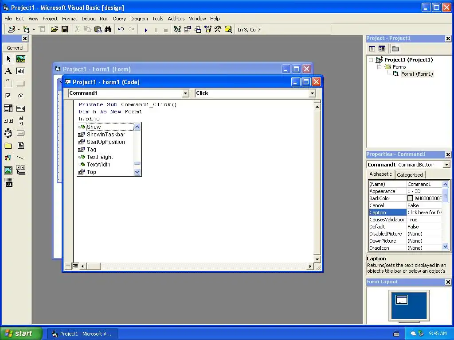Screen dimensions: 454x340
Task: Select the CheckBox control in toolbox
Action: (x=8, y=96)
